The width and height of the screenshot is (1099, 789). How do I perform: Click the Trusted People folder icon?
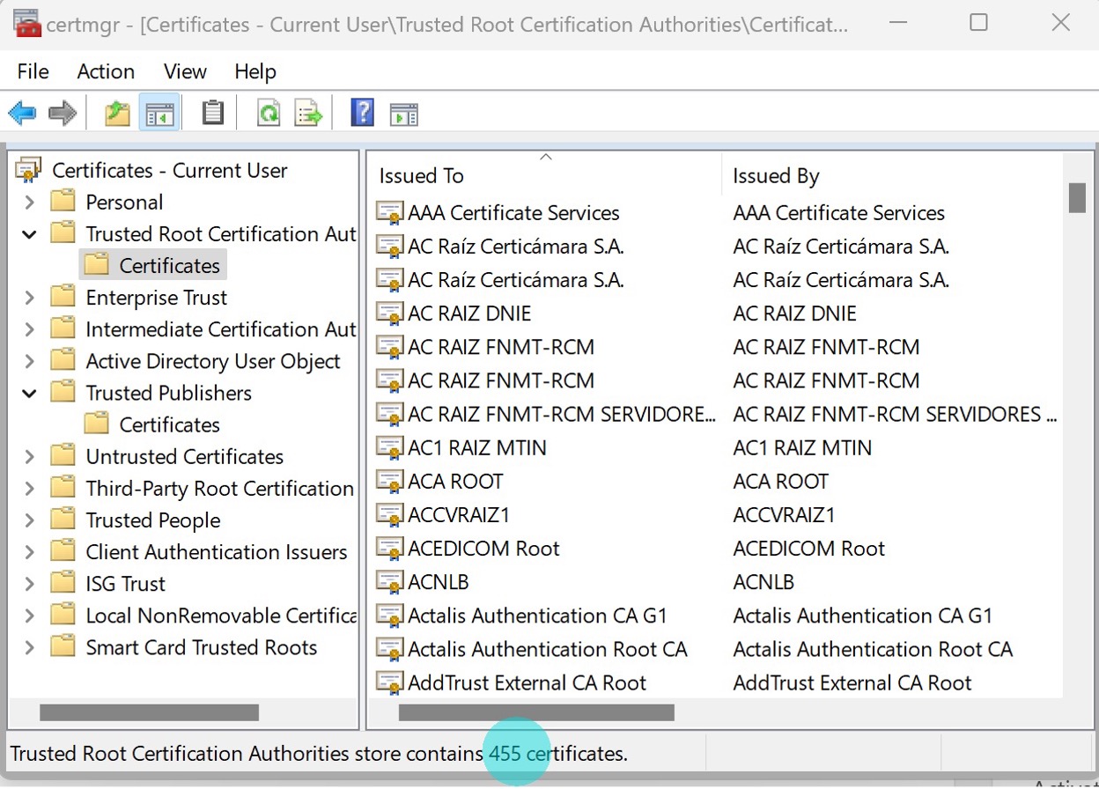point(63,520)
